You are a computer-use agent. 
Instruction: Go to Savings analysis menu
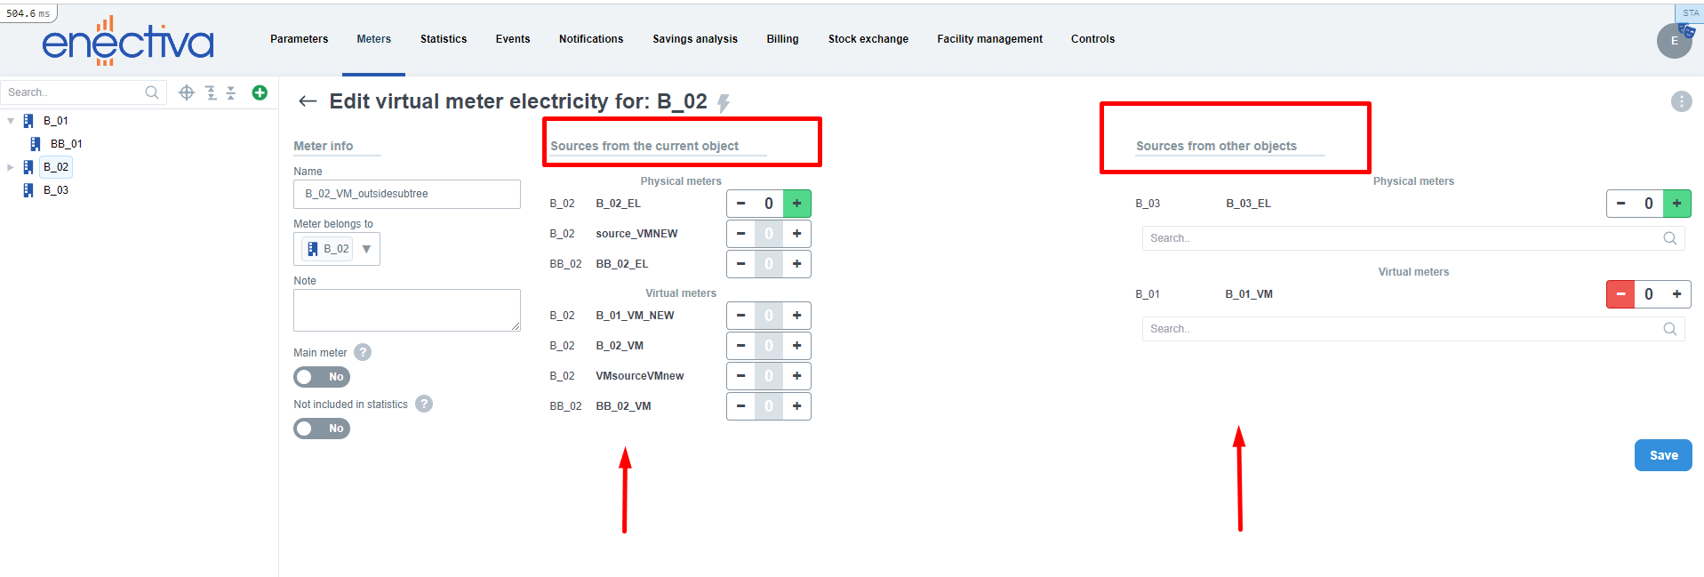[x=694, y=39]
